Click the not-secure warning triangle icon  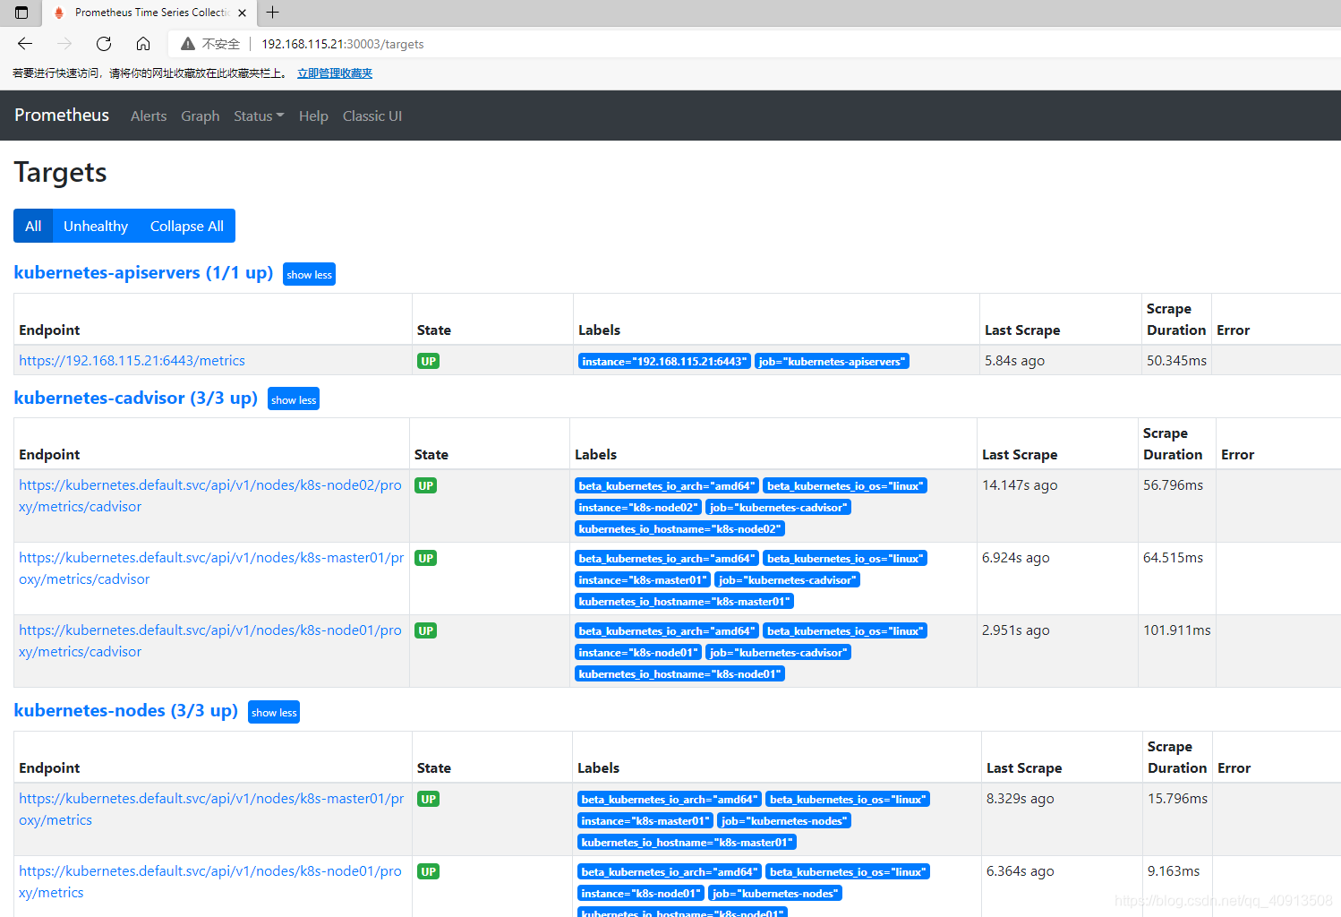(x=188, y=44)
